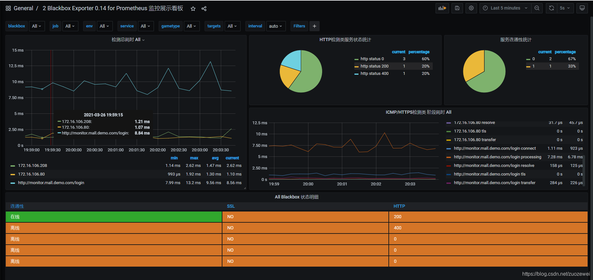Viewport: 593px width, 280px height.
Task: Open the ICMP/HTTPS检测类 阶段耗时 panel title
Action: (418, 112)
